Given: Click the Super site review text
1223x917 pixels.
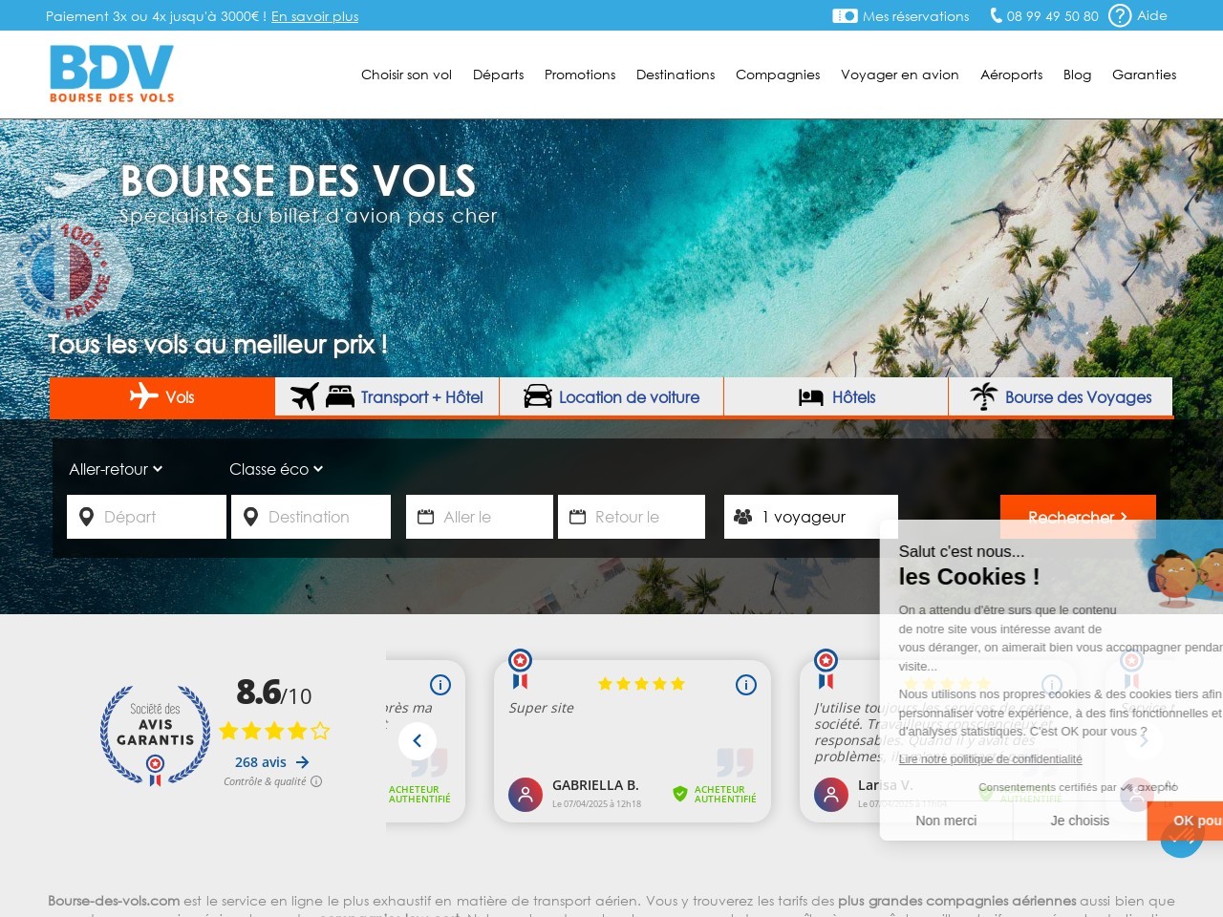Looking at the screenshot, I should (541, 708).
